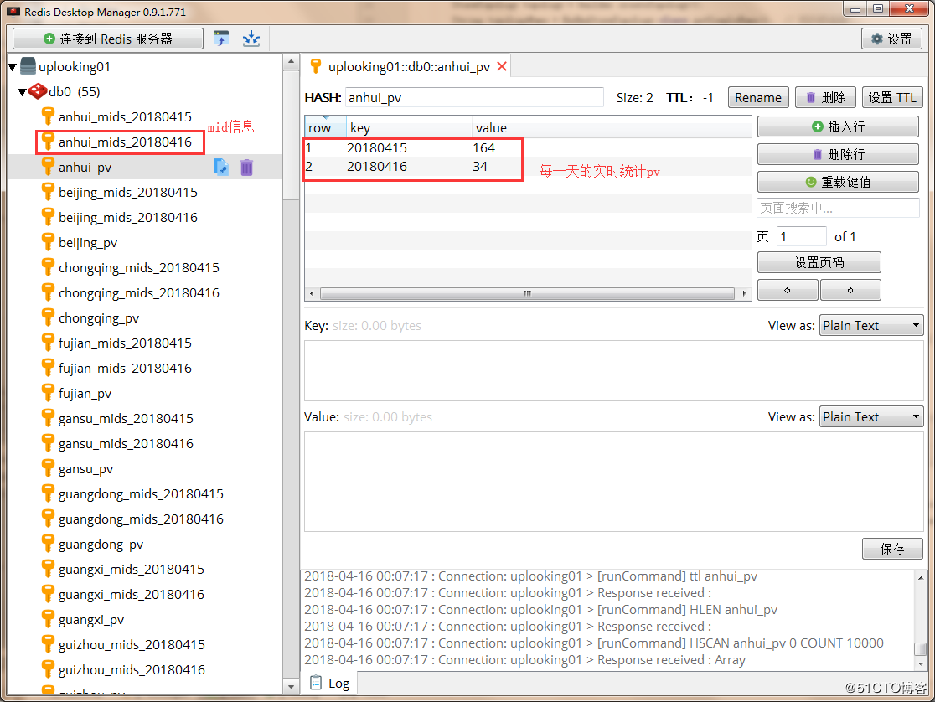Click the 设置 TTL button

(x=892, y=97)
